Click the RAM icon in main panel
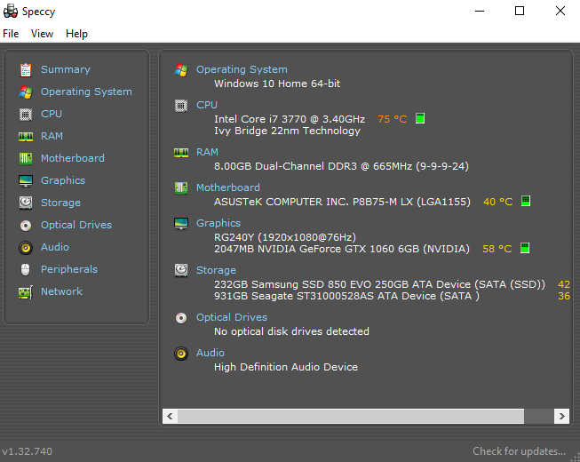580x462 pixels. [181, 153]
